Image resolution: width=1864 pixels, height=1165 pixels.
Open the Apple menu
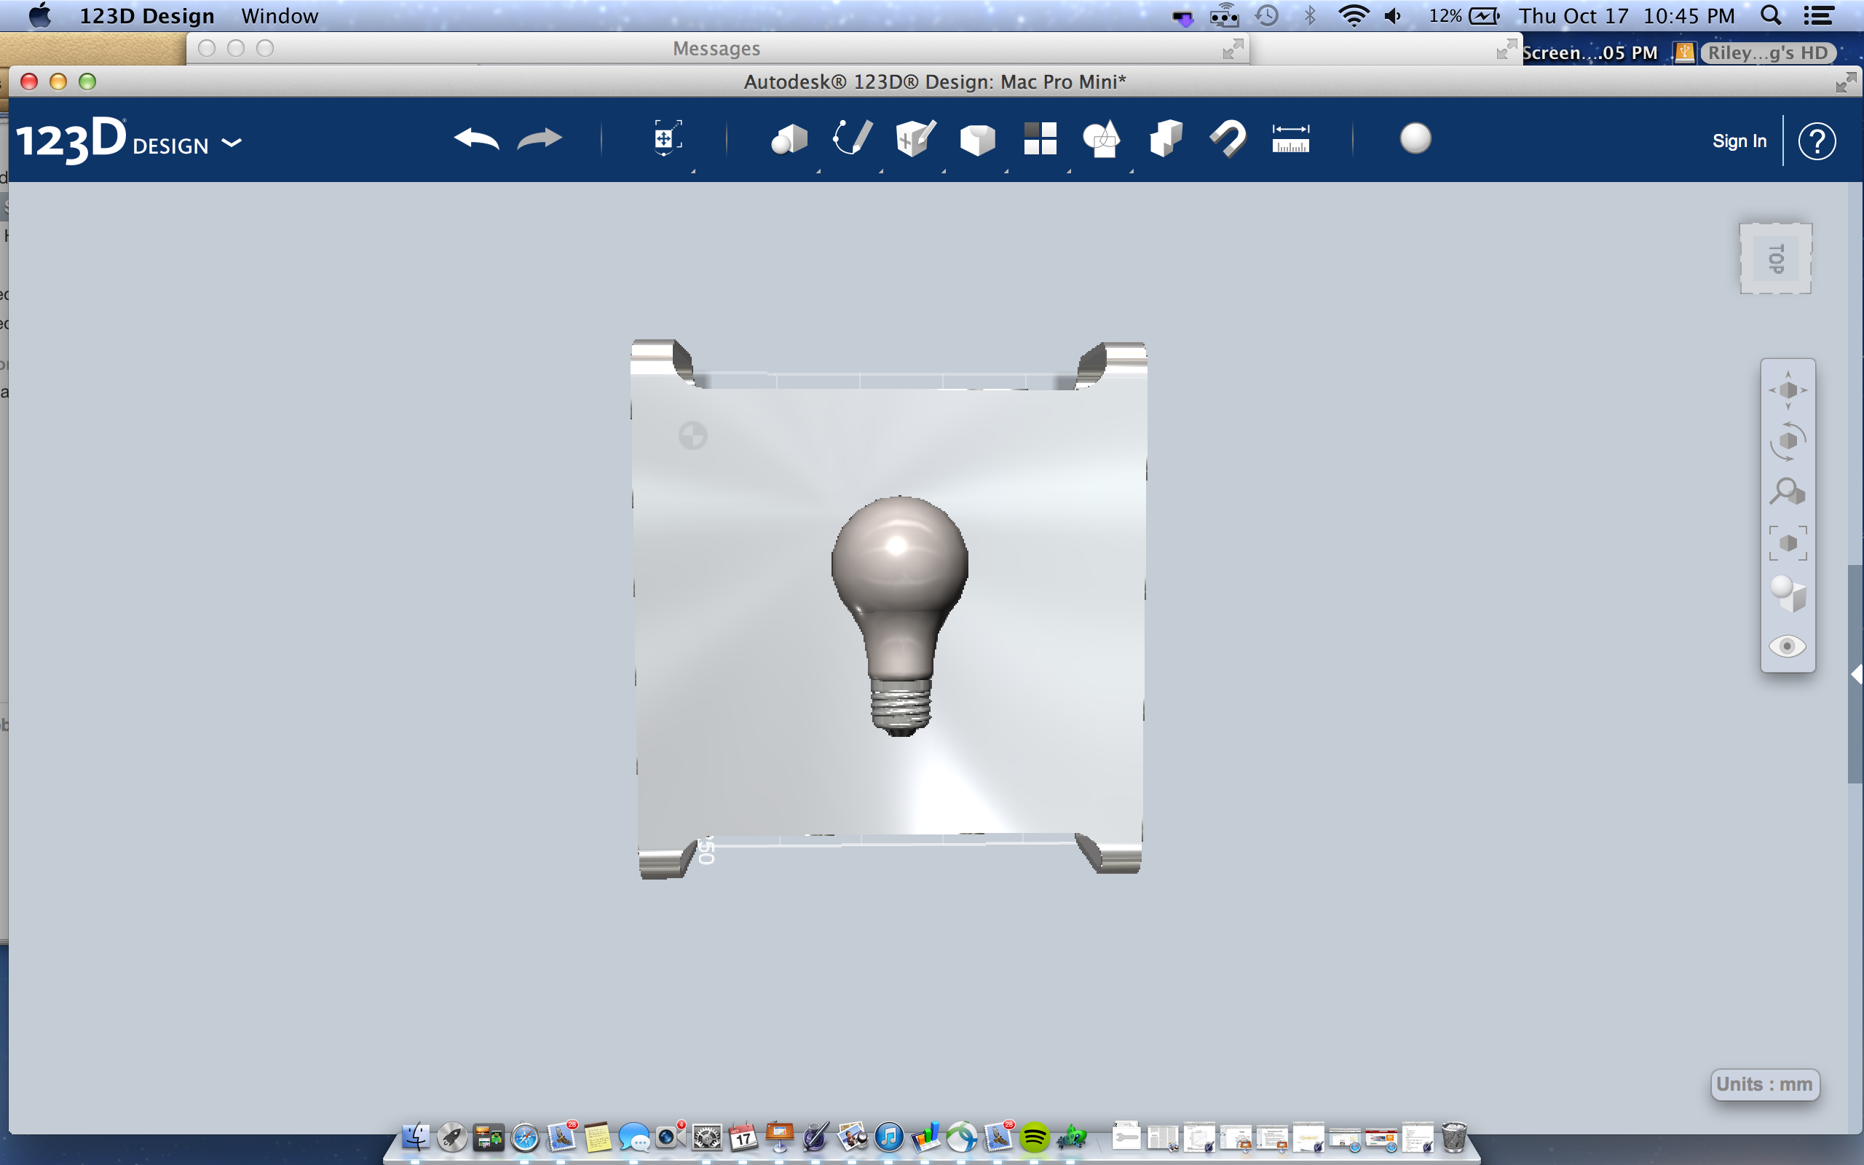40,15
